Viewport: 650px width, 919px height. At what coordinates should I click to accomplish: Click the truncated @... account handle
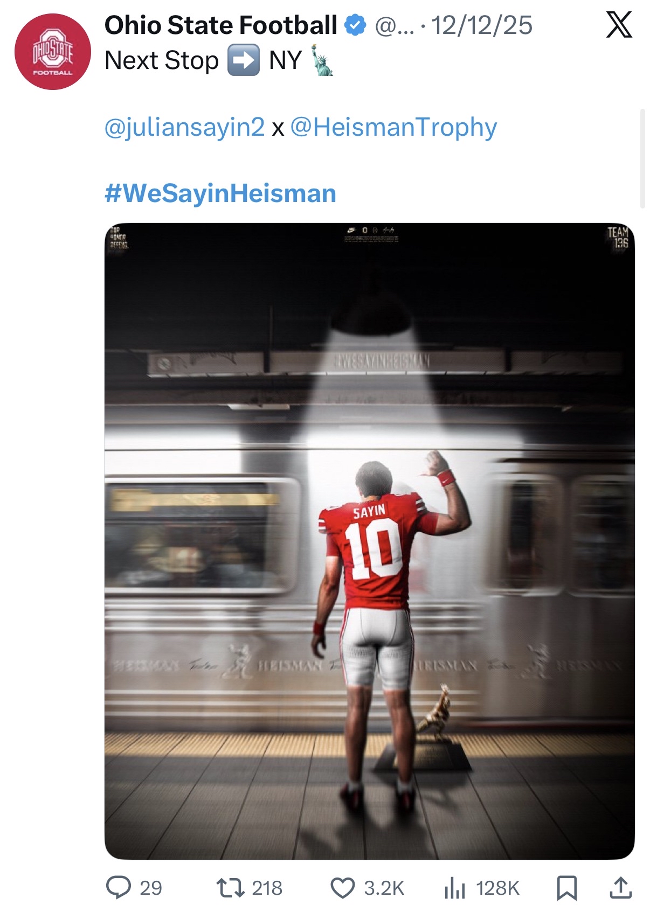[x=395, y=25]
